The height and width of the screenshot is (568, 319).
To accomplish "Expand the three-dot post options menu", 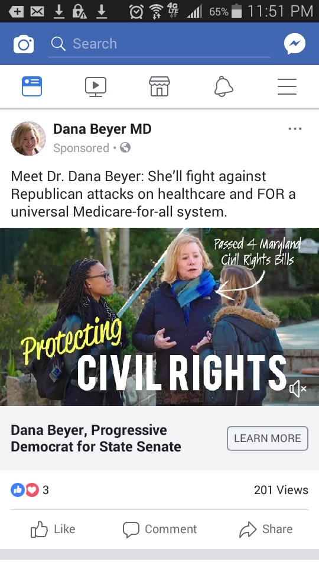I will point(295,128).
